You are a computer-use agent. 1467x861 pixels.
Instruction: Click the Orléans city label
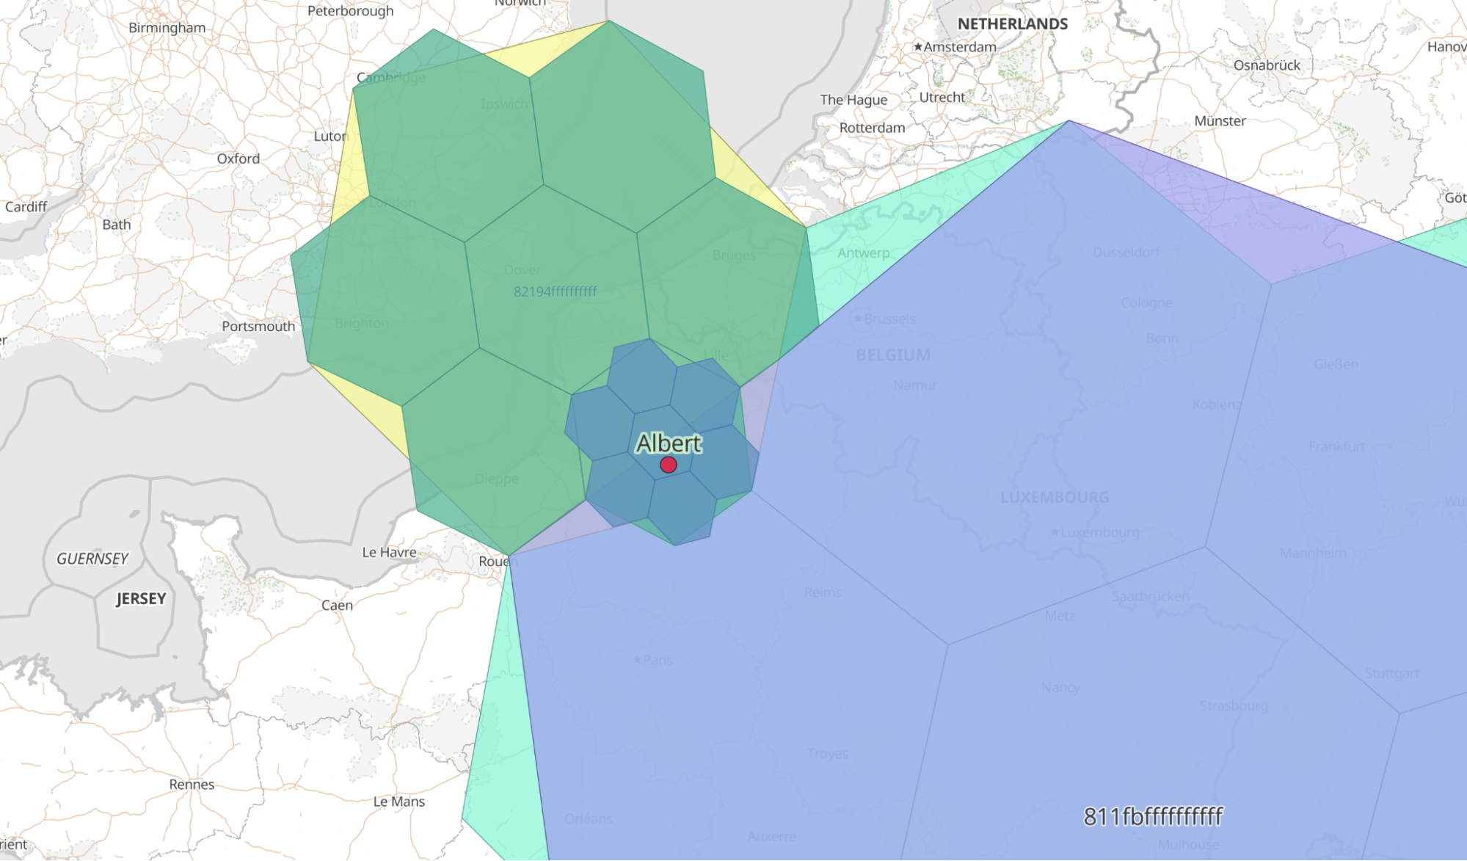pyautogui.click(x=589, y=818)
